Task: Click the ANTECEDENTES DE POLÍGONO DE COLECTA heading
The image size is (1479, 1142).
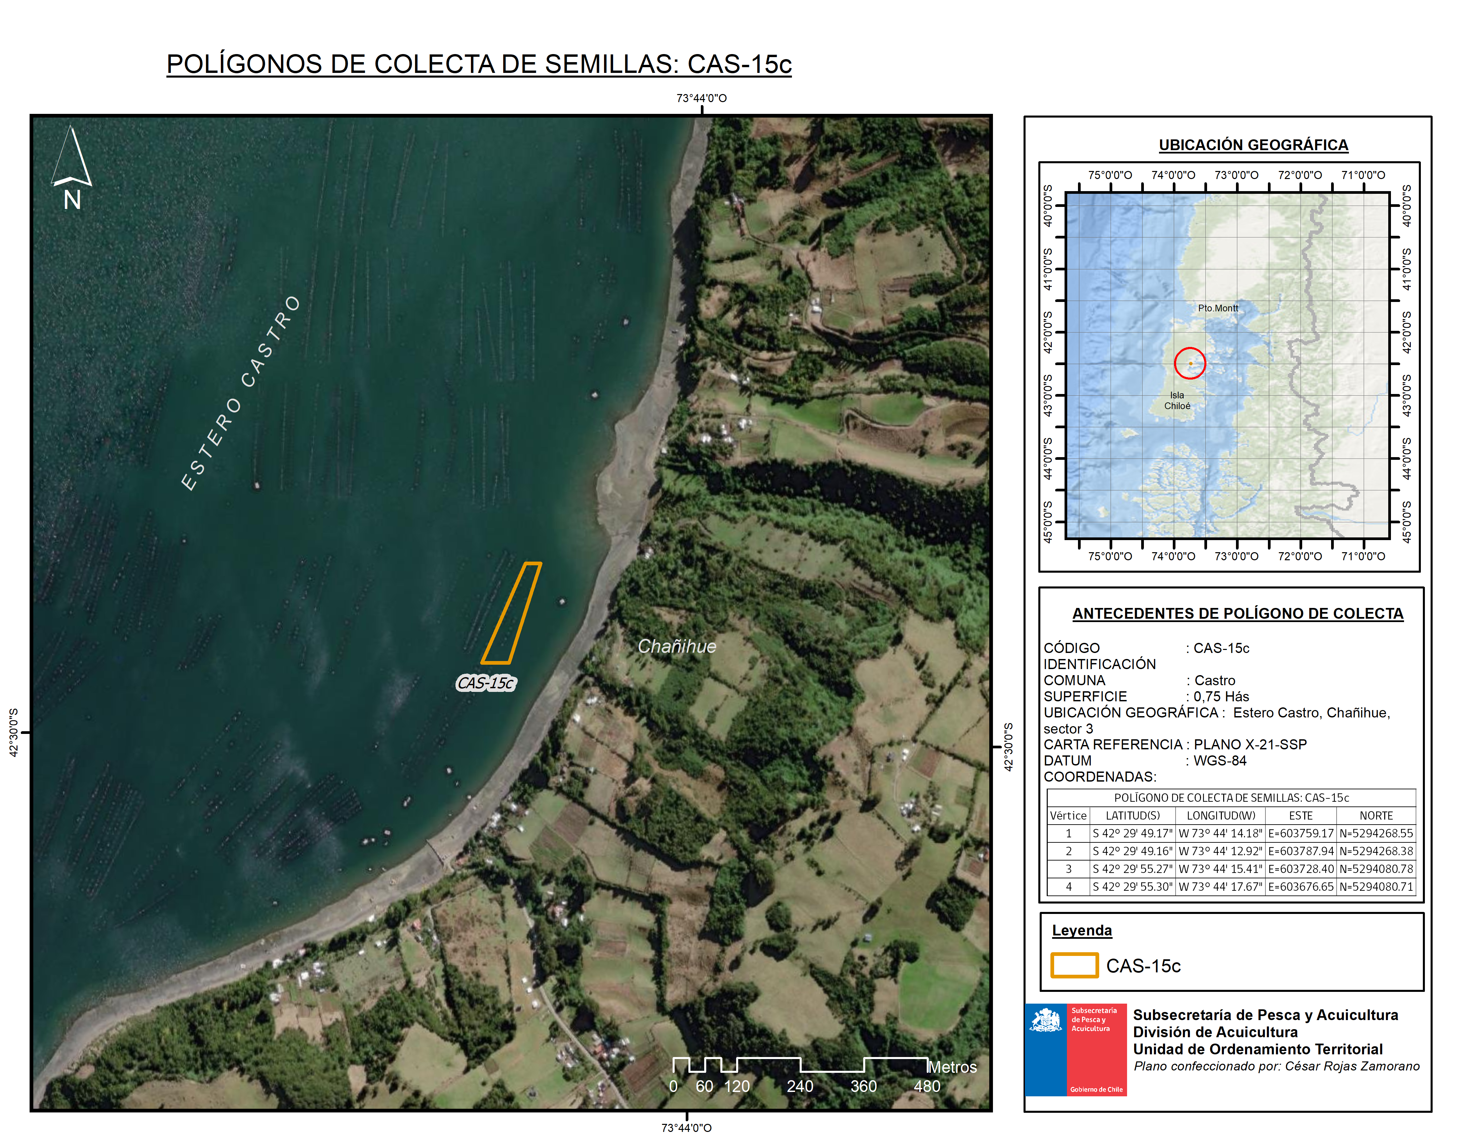Action: [1237, 614]
